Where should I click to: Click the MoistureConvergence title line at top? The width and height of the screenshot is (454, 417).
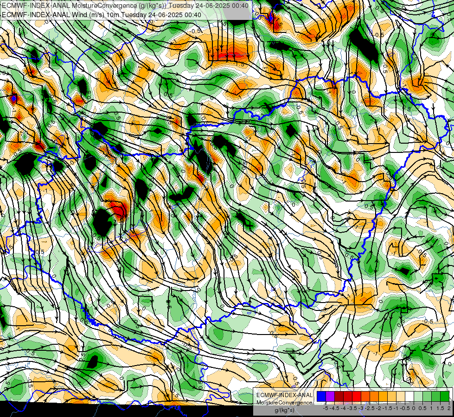coord(125,6)
